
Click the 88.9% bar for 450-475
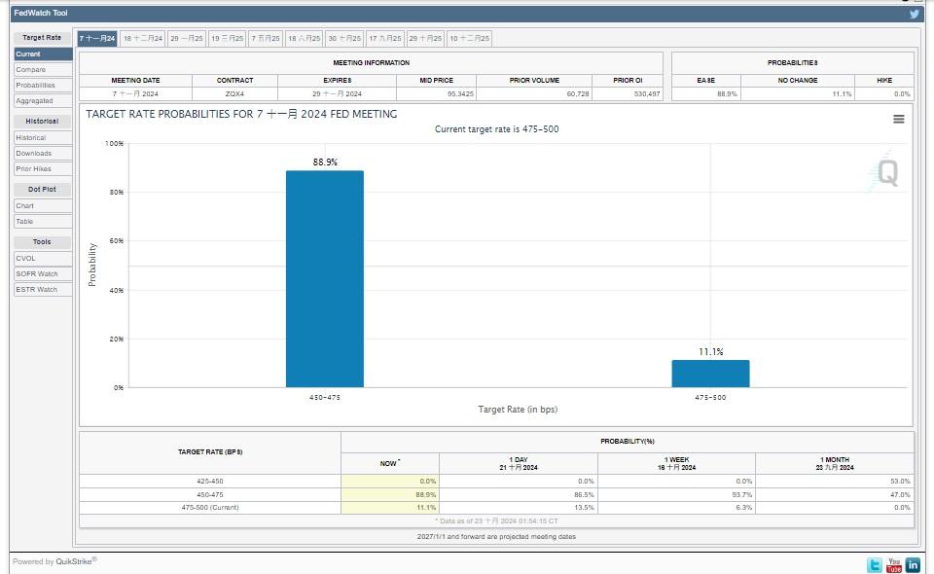[x=324, y=279]
